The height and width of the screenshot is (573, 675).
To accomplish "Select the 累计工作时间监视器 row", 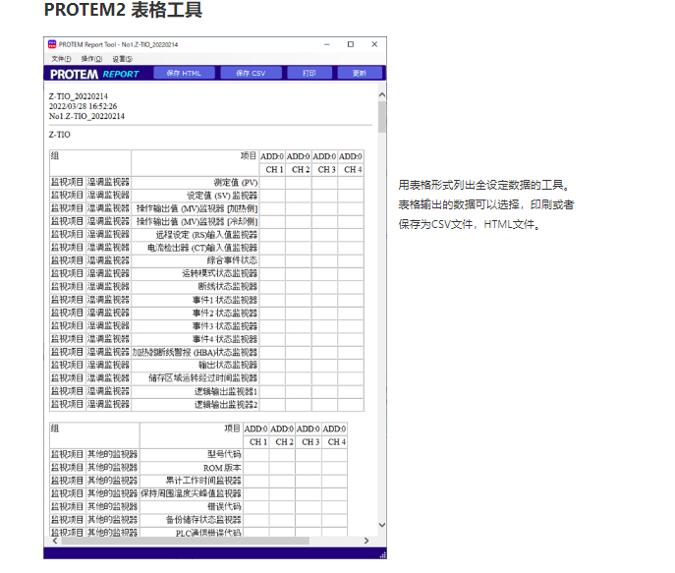I will pyautogui.click(x=198, y=481).
